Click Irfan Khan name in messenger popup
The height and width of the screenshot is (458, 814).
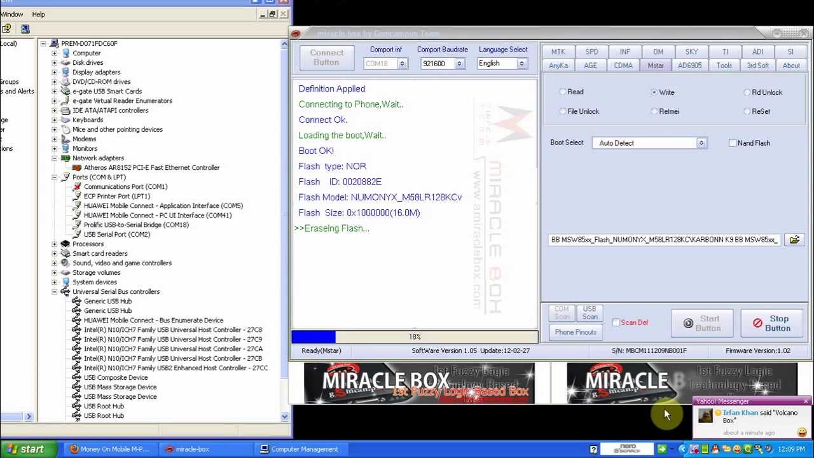tap(741, 413)
